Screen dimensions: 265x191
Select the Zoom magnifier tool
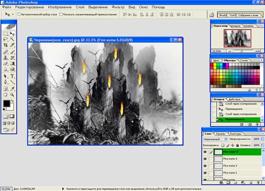(x=12, y=94)
